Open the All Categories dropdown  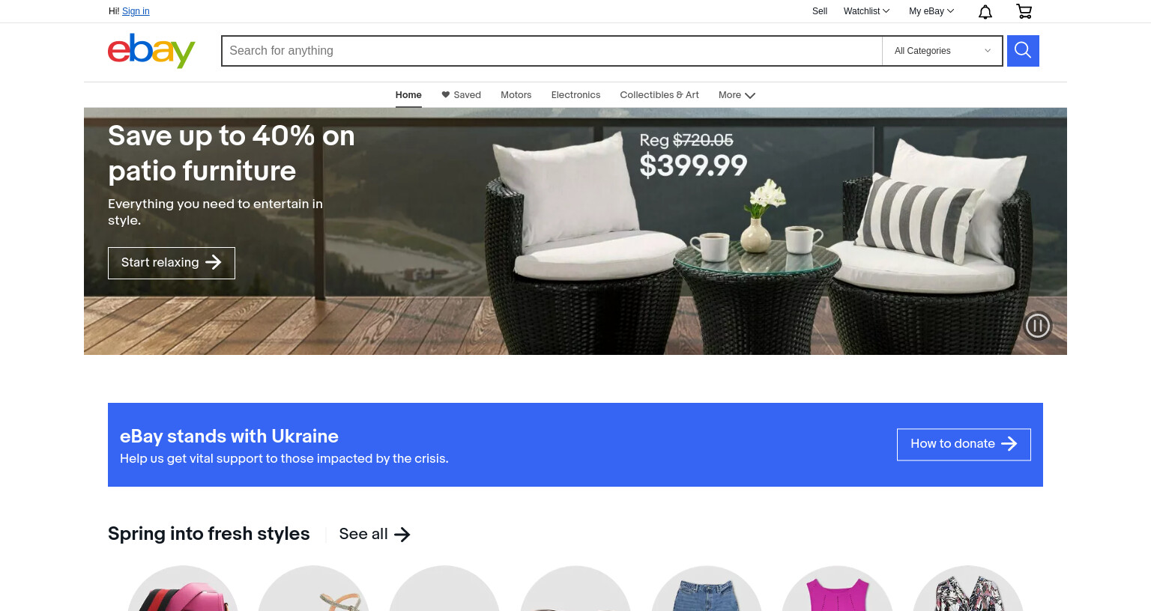(x=942, y=51)
